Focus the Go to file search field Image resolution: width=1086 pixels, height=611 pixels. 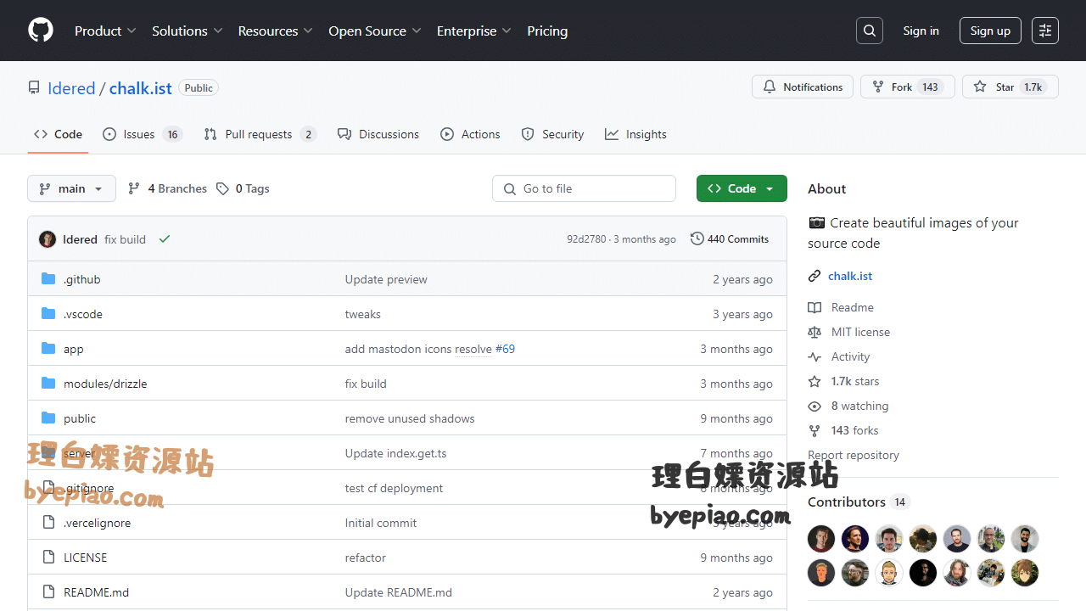click(584, 188)
